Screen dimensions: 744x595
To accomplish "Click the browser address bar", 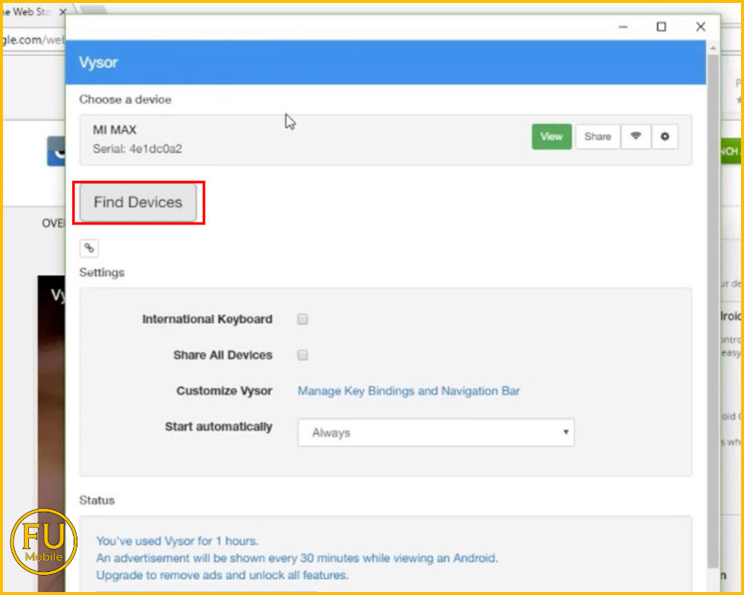I will [33, 39].
